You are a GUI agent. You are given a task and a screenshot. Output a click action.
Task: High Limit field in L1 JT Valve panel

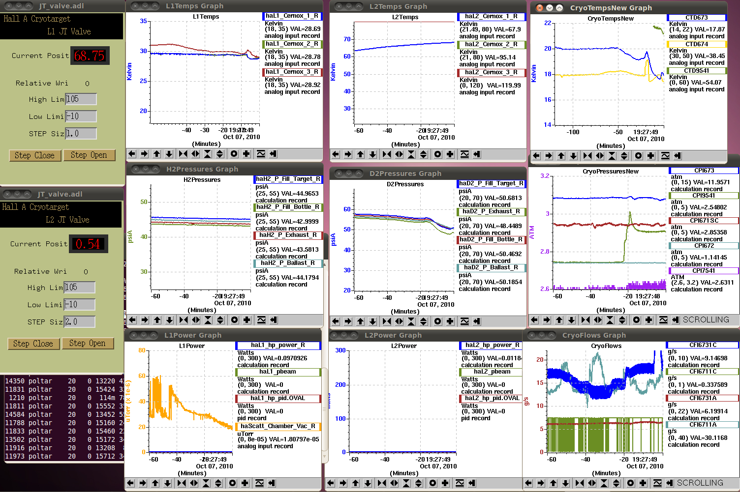[81, 99]
